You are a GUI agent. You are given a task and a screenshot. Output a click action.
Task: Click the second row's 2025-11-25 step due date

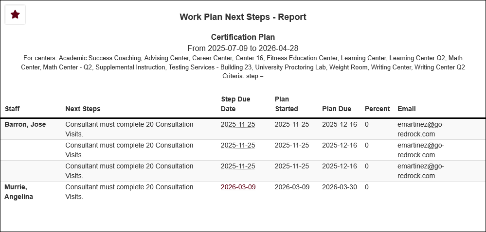238,145
